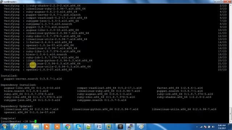Show hidden system tray icons
This screenshot has width=232, height=130.
197,127
